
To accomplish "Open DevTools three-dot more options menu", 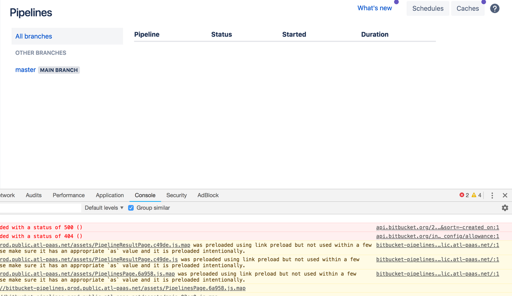I will (492, 196).
